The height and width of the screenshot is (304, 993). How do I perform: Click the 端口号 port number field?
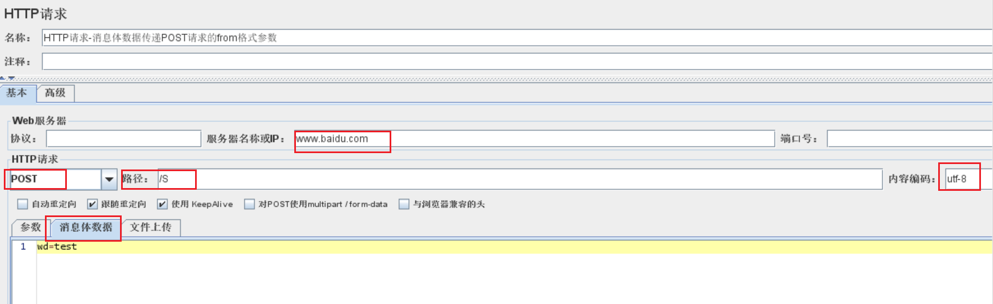click(910, 139)
